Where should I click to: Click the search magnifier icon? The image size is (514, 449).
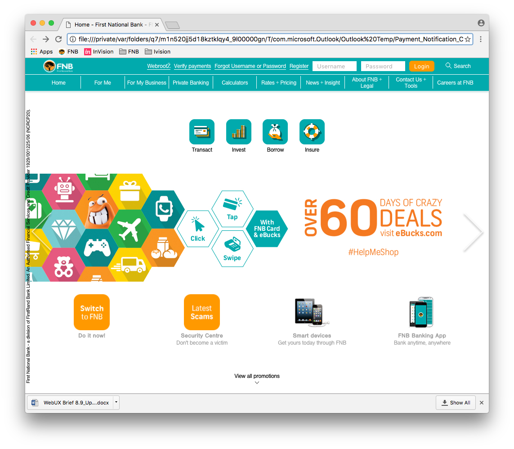pyautogui.click(x=448, y=66)
